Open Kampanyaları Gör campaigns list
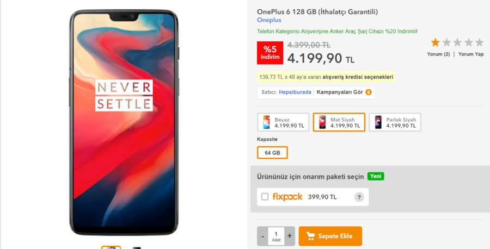The width and height of the screenshot is (490, 249). 340,92
